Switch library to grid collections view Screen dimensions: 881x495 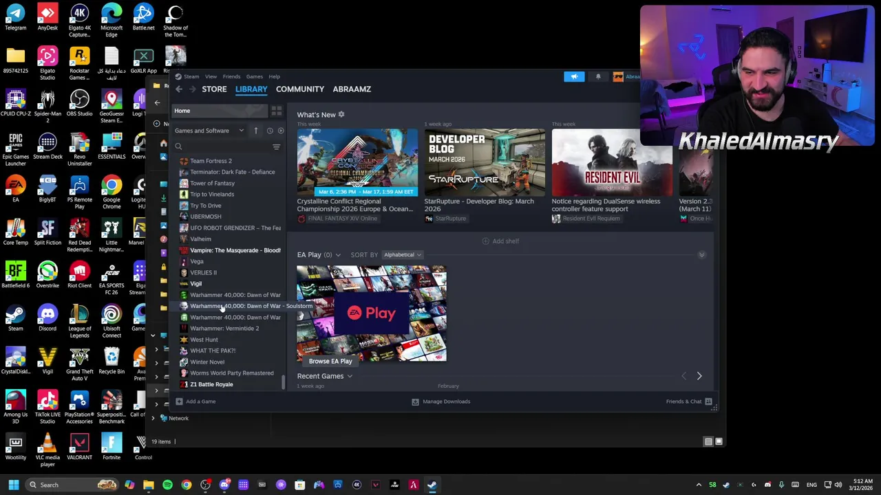click(x=276, y=111)
